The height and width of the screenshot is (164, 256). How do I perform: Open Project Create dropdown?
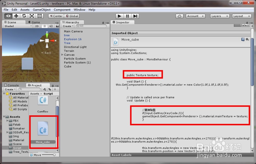(x=10, y=90)
